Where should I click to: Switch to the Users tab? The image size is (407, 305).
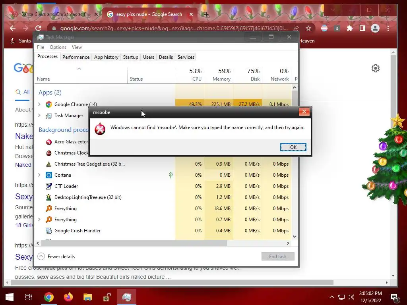click(x=149, y=57)
